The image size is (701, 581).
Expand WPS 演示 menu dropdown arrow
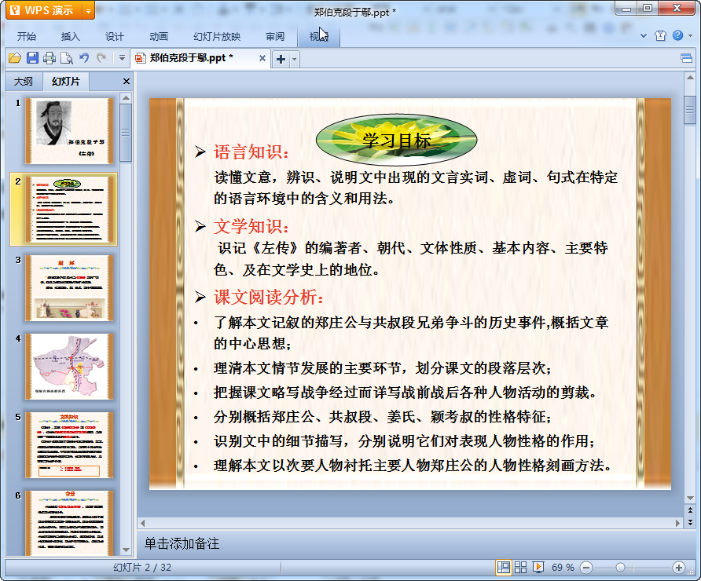[89, 11]
